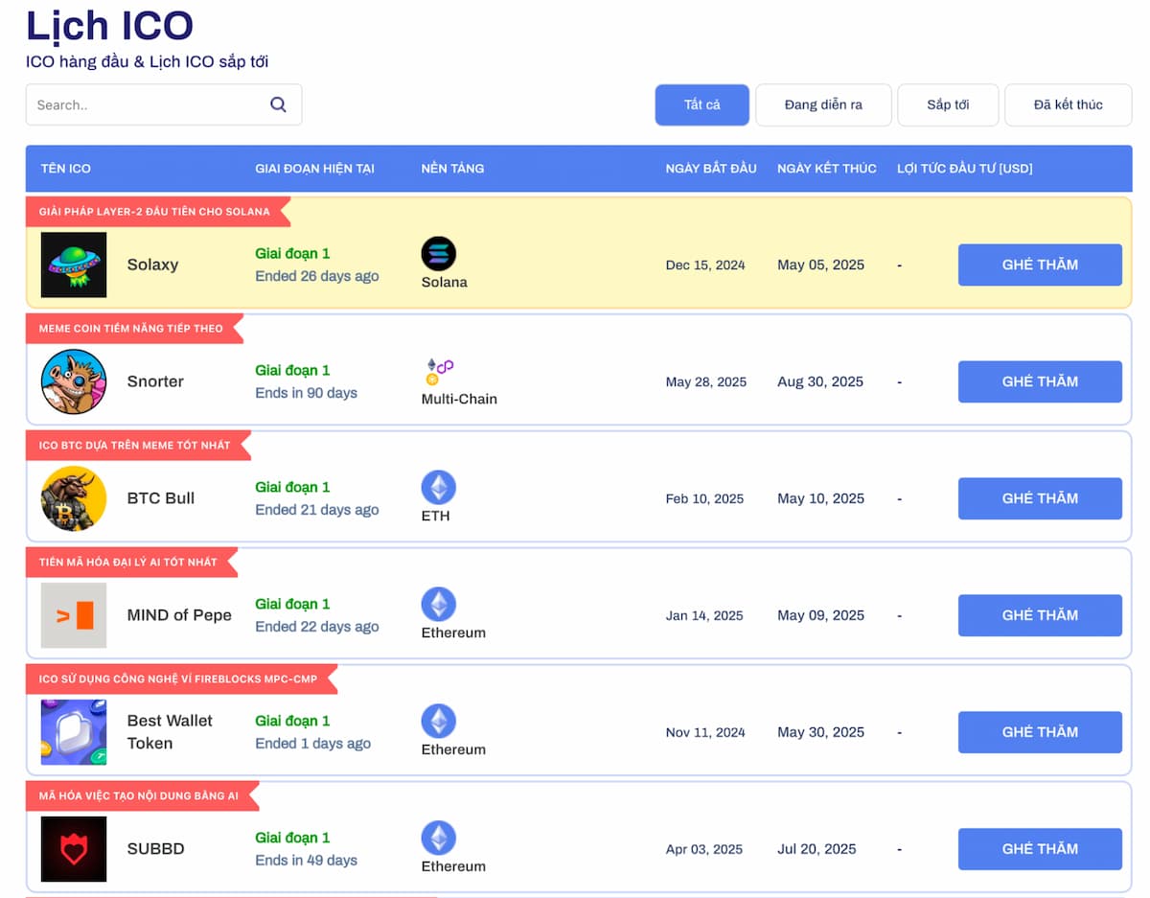Click GHÉ THĂM for MIND of Pepe
Image resolution: width=1150 pixels, height=898 pixels.
(1040, 615)
